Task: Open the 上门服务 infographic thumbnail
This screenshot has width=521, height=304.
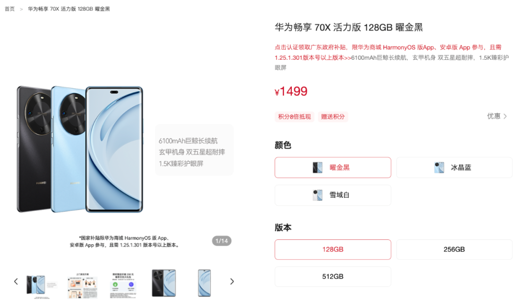Action: pos(82,285)
